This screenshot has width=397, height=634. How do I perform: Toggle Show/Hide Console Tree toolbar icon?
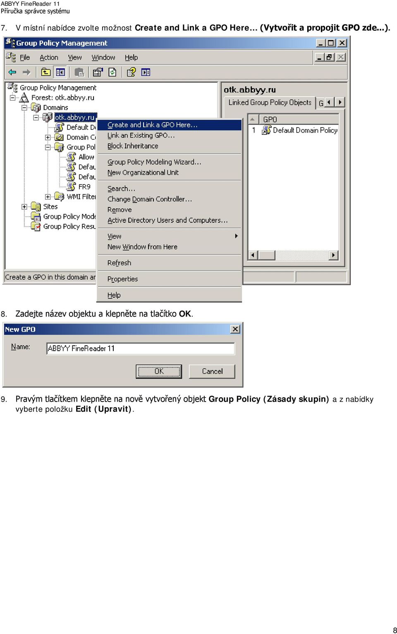[x=60, y=72]
